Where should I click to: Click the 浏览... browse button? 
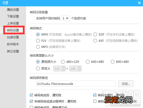pyautogui.click(x=126, y=84)
